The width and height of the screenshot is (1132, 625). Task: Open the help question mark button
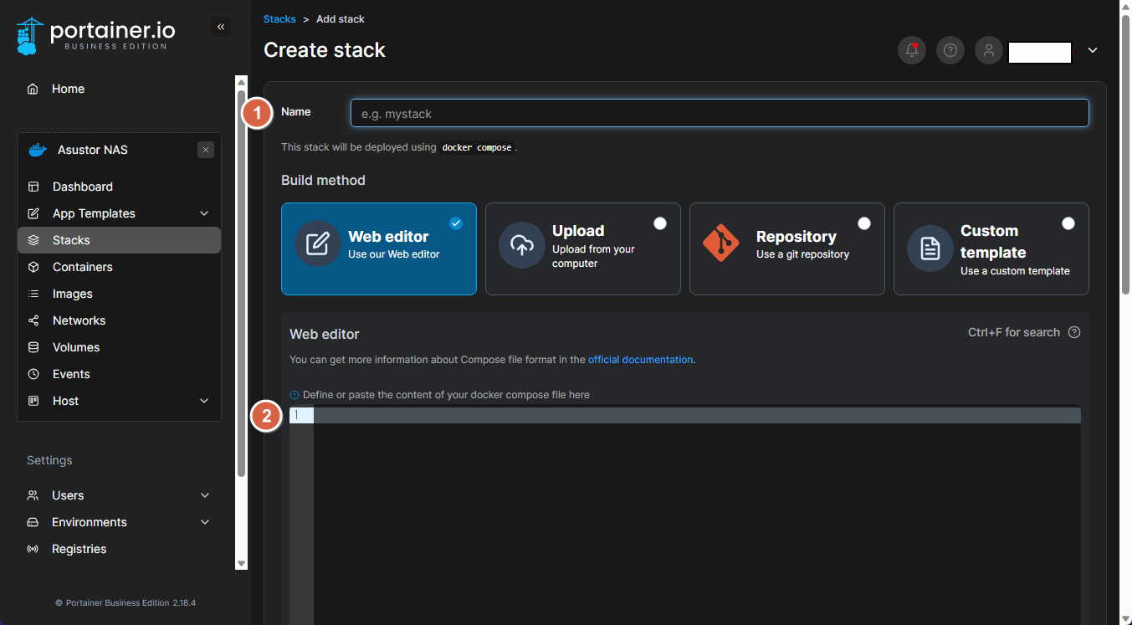950,50
